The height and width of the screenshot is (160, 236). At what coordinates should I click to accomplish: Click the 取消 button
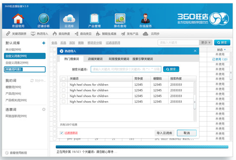pos(187,133)
